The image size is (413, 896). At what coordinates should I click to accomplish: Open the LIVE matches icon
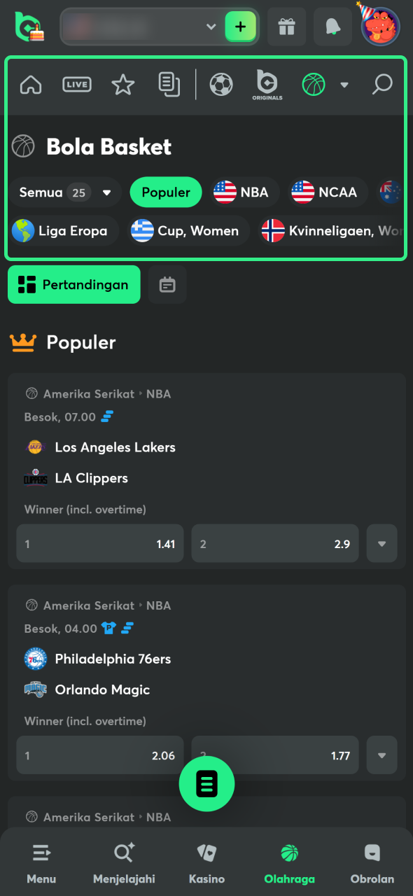click(77, 85)
